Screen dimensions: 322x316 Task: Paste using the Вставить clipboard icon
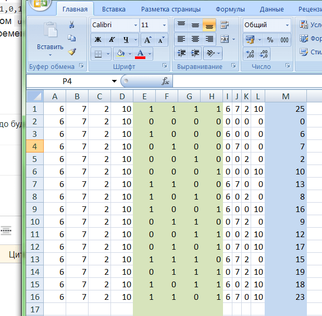tap(51, 29)
